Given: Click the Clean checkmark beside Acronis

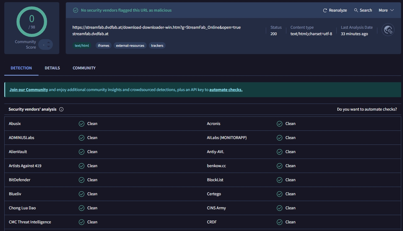Looking at the screenshot, I should click(279, 123).
